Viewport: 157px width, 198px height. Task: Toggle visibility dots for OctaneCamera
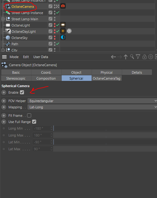pyautogui.click(x=55, y=6)
